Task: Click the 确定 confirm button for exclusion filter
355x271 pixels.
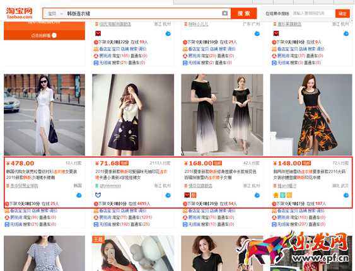Action: (342, 14)
